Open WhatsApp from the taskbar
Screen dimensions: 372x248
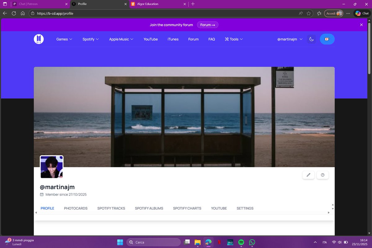252,242
